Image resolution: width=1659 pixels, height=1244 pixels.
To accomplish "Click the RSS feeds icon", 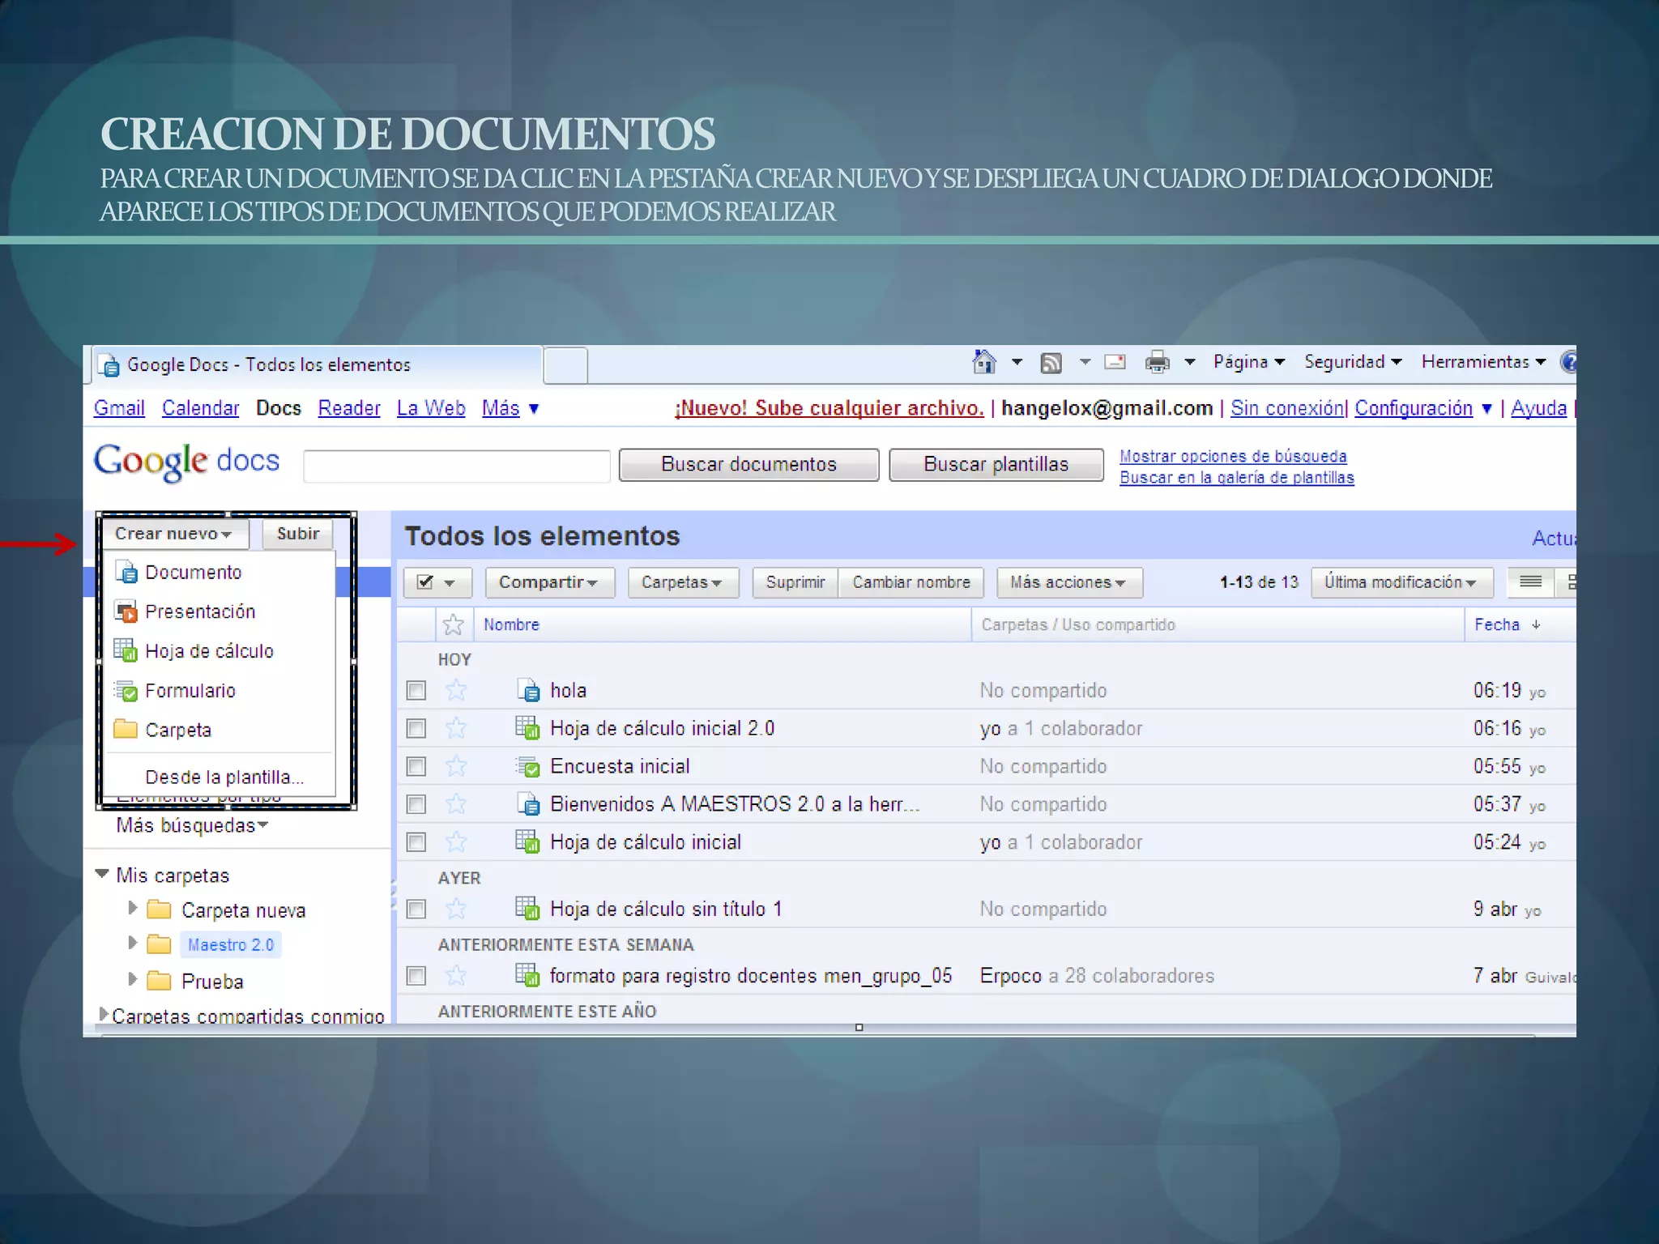I will (x=1051, y=363).
